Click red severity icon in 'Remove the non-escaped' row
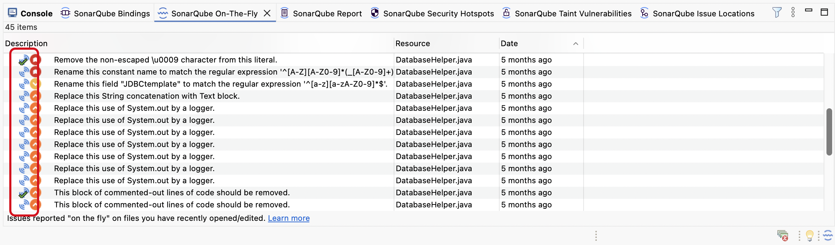Screen dimensions: 835x245 click(x=35, y=60)
